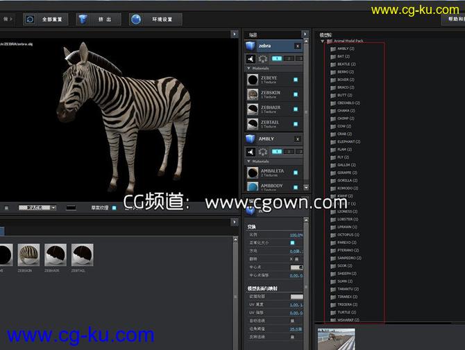Click the model preview thumbnail at bottom right
The width and height of the screenshot is (465, 350).
[337, 339]
